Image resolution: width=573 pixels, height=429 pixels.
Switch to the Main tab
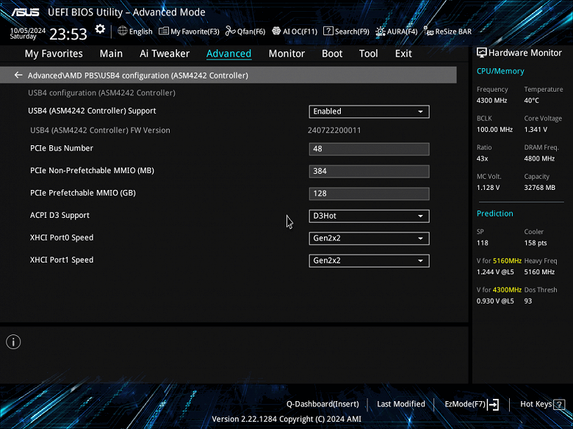(x=111, y=54)
